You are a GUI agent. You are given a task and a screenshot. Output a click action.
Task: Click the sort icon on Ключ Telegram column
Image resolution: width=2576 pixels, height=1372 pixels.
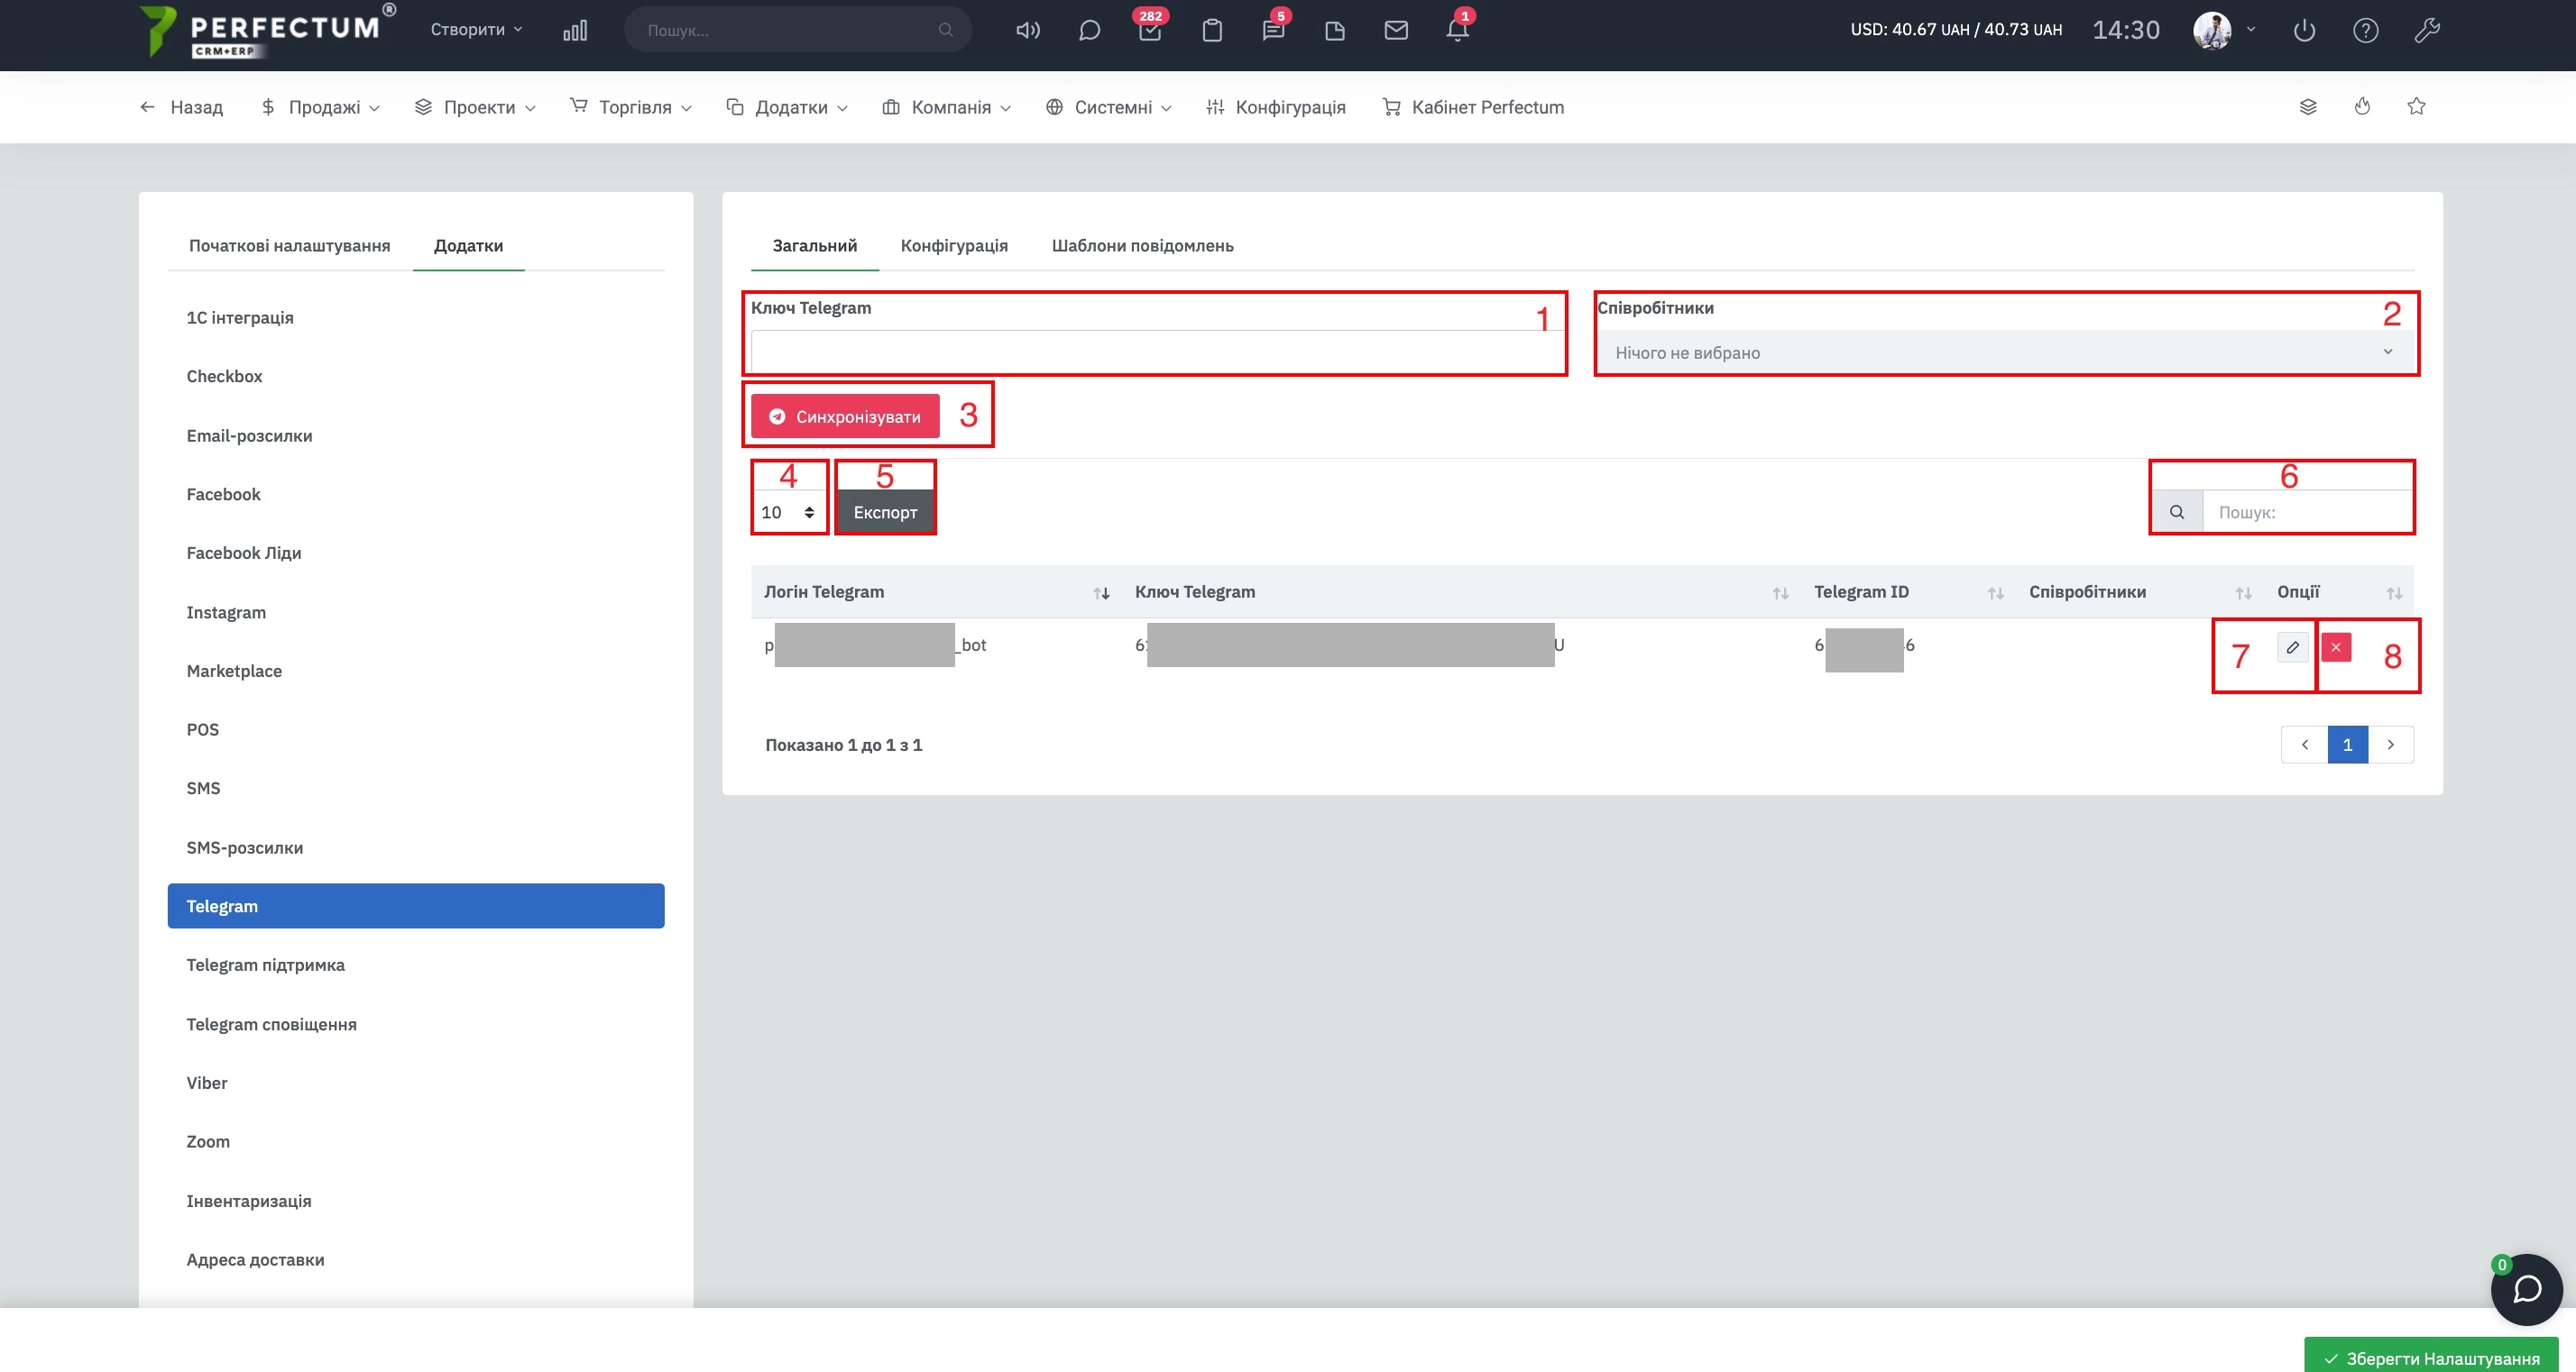pos(1777,590)
